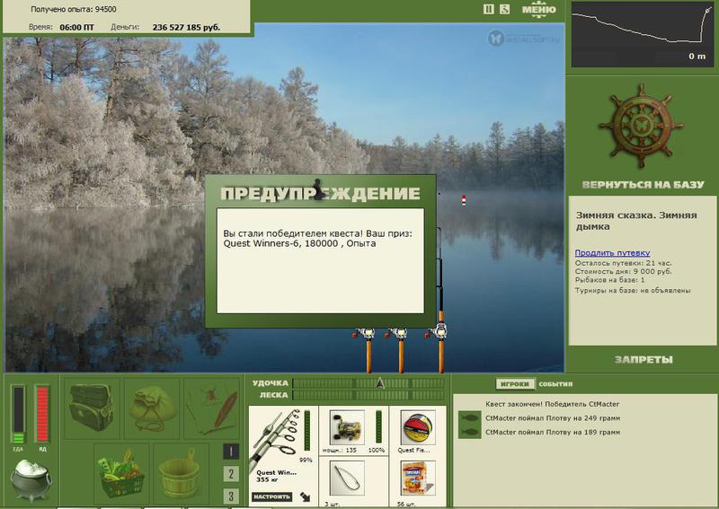This screenshot has height=509, width=719.
Task: Click the fish icons beside the catch log
Action: (469, 425)
